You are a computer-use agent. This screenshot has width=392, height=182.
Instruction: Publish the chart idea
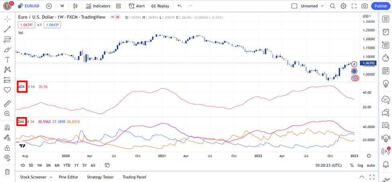coord(381,6)
